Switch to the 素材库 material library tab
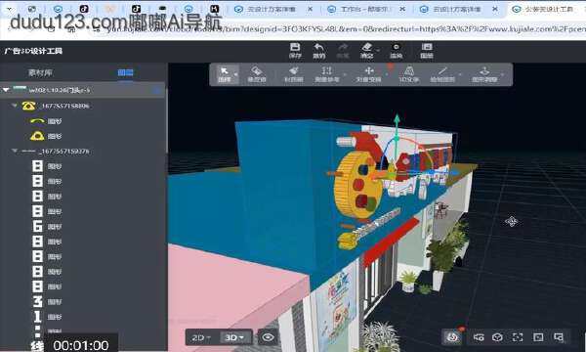Screen dimensions: 586x352 point(40,72)
